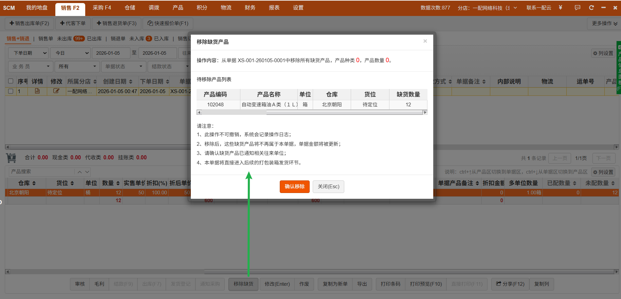Click the 关闭(Esc) button

pyautogui.click(x=328, y=187)
